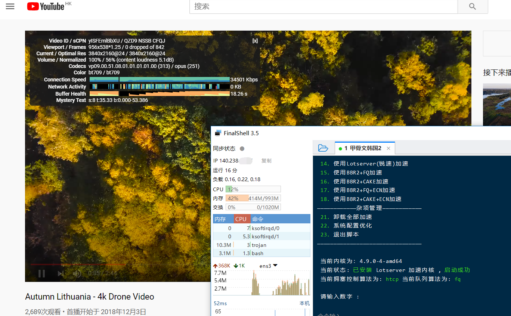Close the 甲骨文韩国2 terminal tab
Screen dimensions: 511x316
388,148
